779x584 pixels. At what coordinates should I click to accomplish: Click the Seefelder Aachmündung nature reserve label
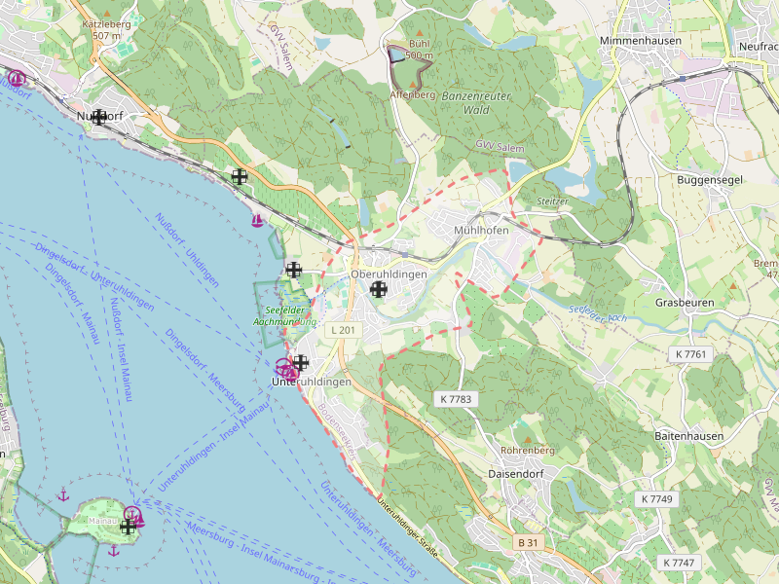point(285,315)
